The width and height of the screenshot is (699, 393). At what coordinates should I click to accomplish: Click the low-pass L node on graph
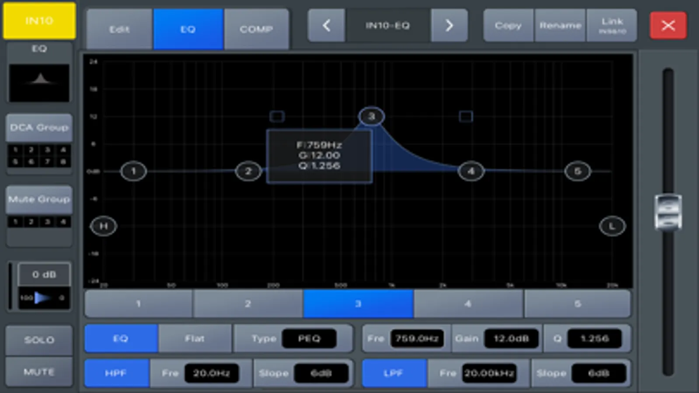[x=612, y=226]
